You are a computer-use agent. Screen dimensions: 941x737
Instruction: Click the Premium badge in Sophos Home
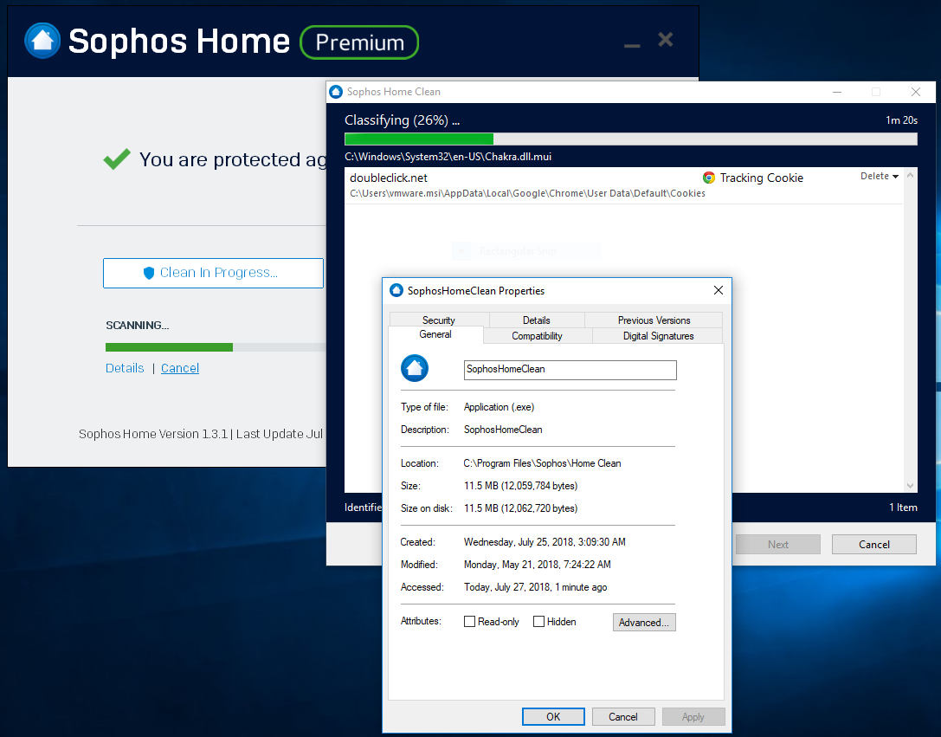pyautogui.click(x=359, y=42)
